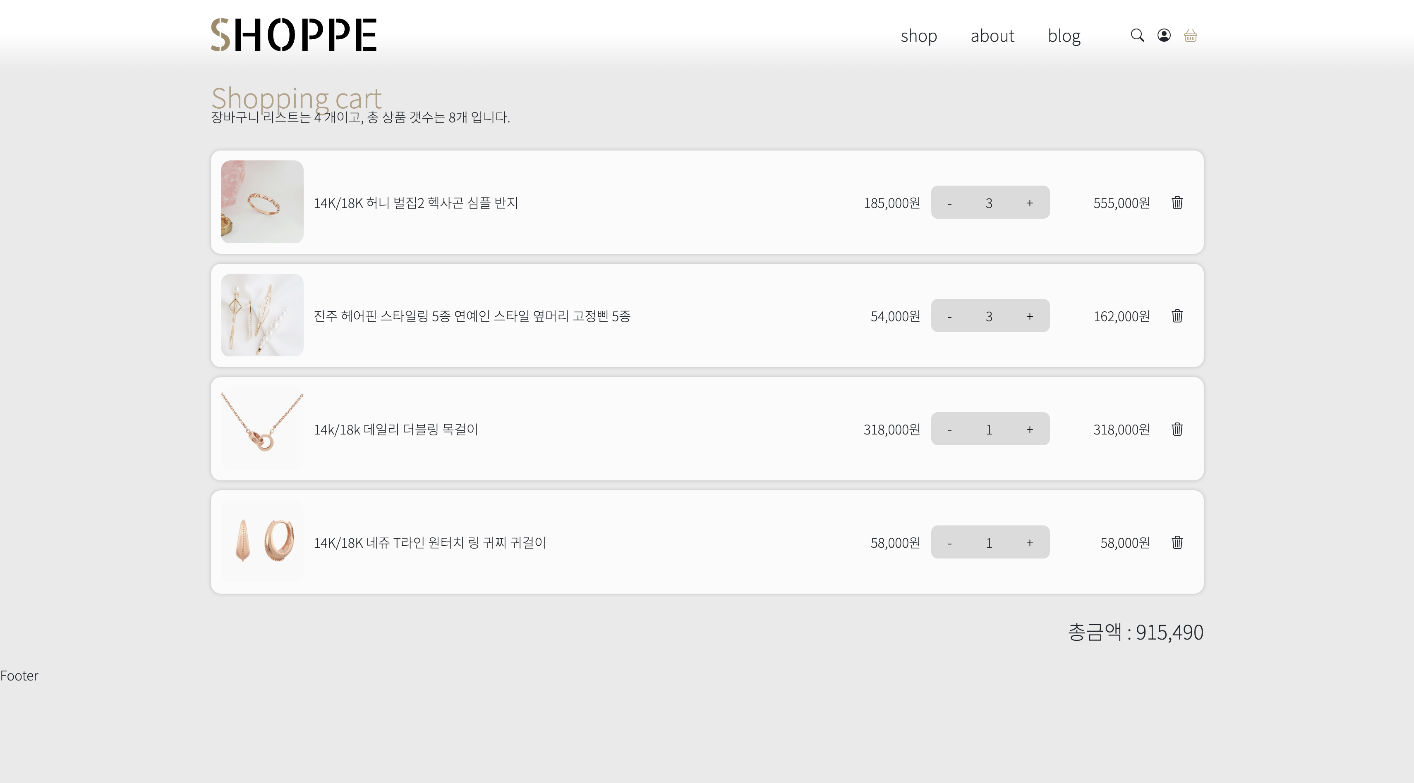Delete the 데일리 더블링 목걸이 item
Viewport: 1414px width, 783px height.
tap(1177, 429)
